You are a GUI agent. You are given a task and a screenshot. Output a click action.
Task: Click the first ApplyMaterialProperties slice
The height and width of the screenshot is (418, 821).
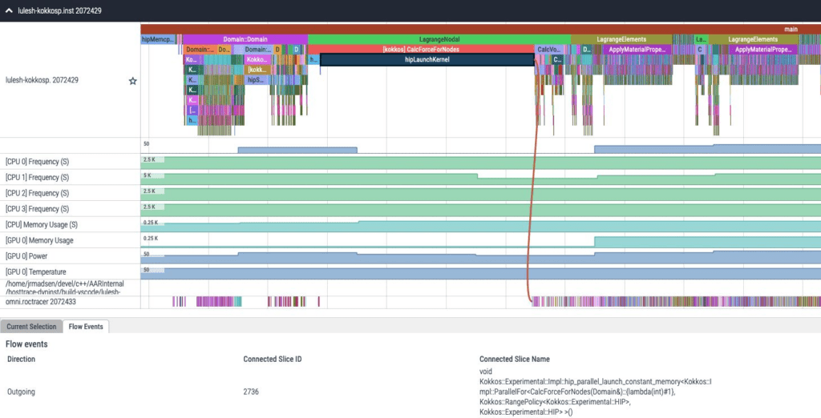(637, 49)
